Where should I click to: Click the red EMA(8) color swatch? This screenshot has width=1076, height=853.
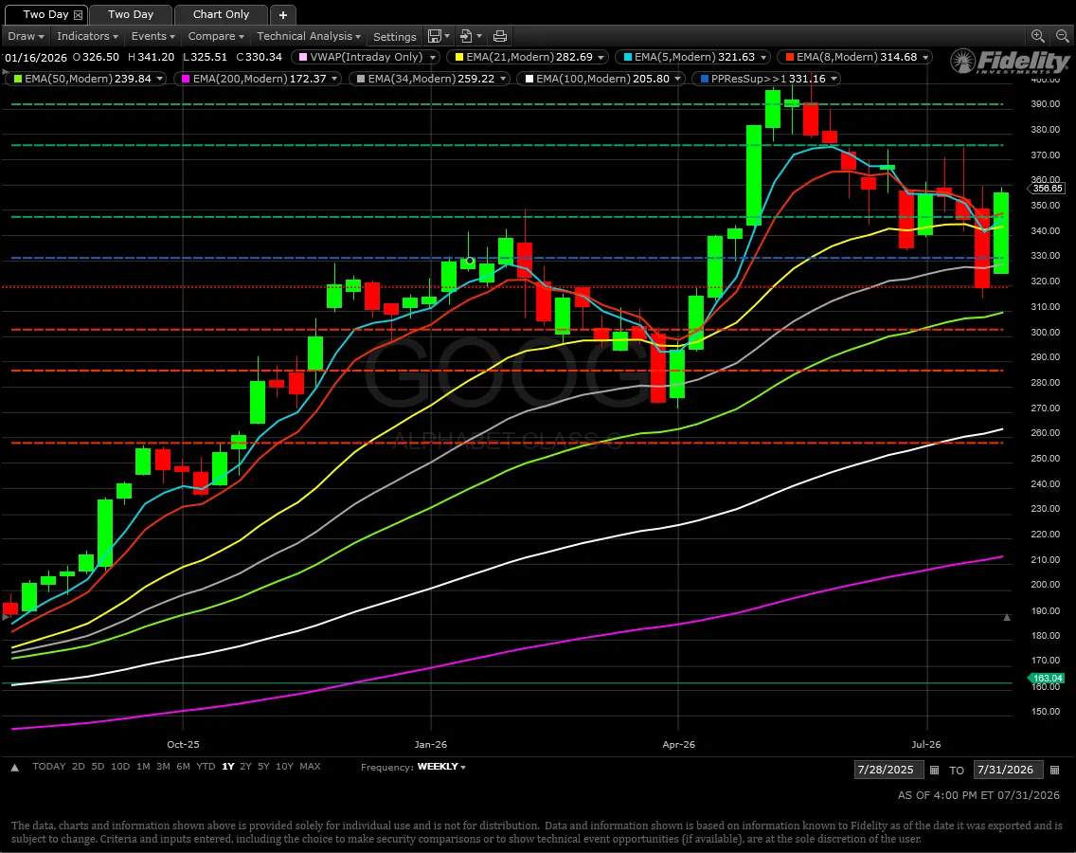point(790,58)
